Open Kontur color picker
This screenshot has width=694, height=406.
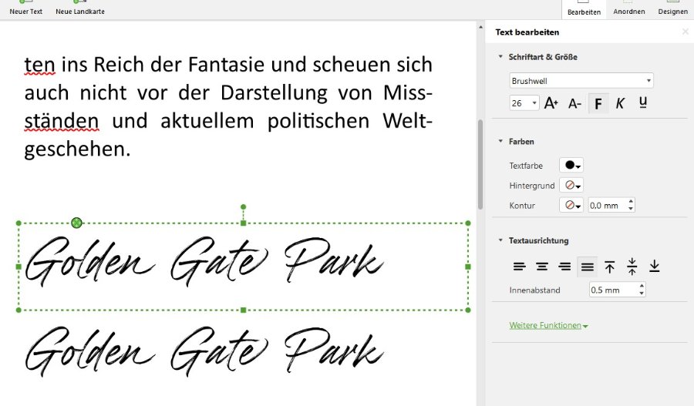point(571,205)
